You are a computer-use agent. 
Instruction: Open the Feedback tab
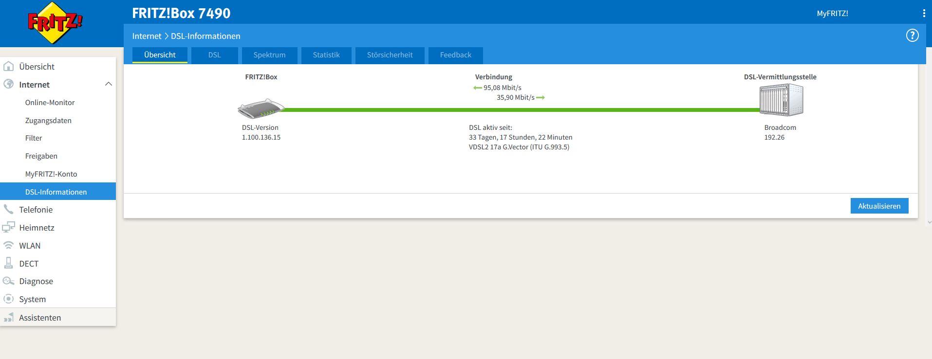(x=456, y=55)
